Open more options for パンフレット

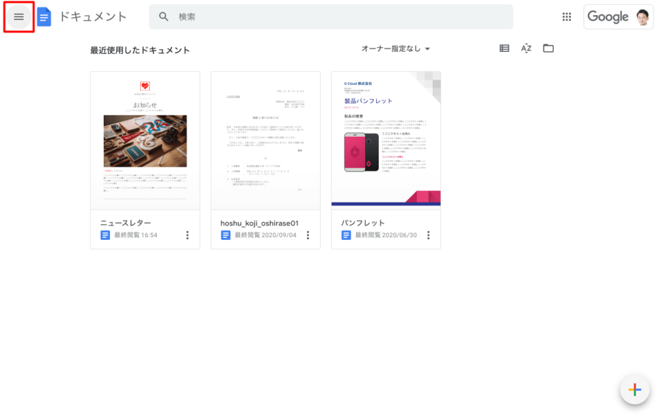pos(429,235)
